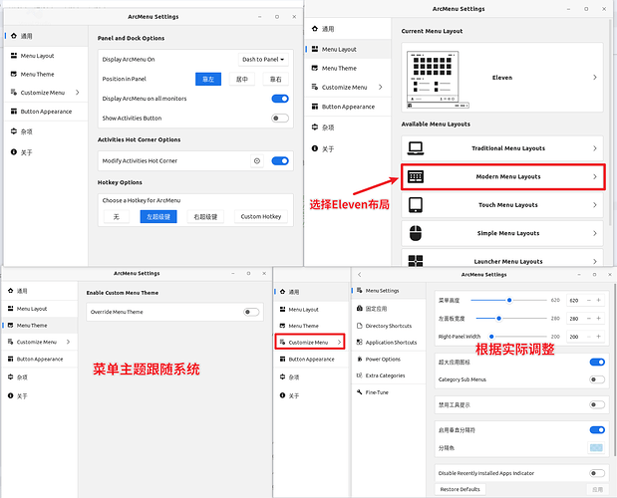The image size is (617, 498).
Task: Enable Disable Recently Installed Apps Indicator switch
Action: click(x=597, y=473)
